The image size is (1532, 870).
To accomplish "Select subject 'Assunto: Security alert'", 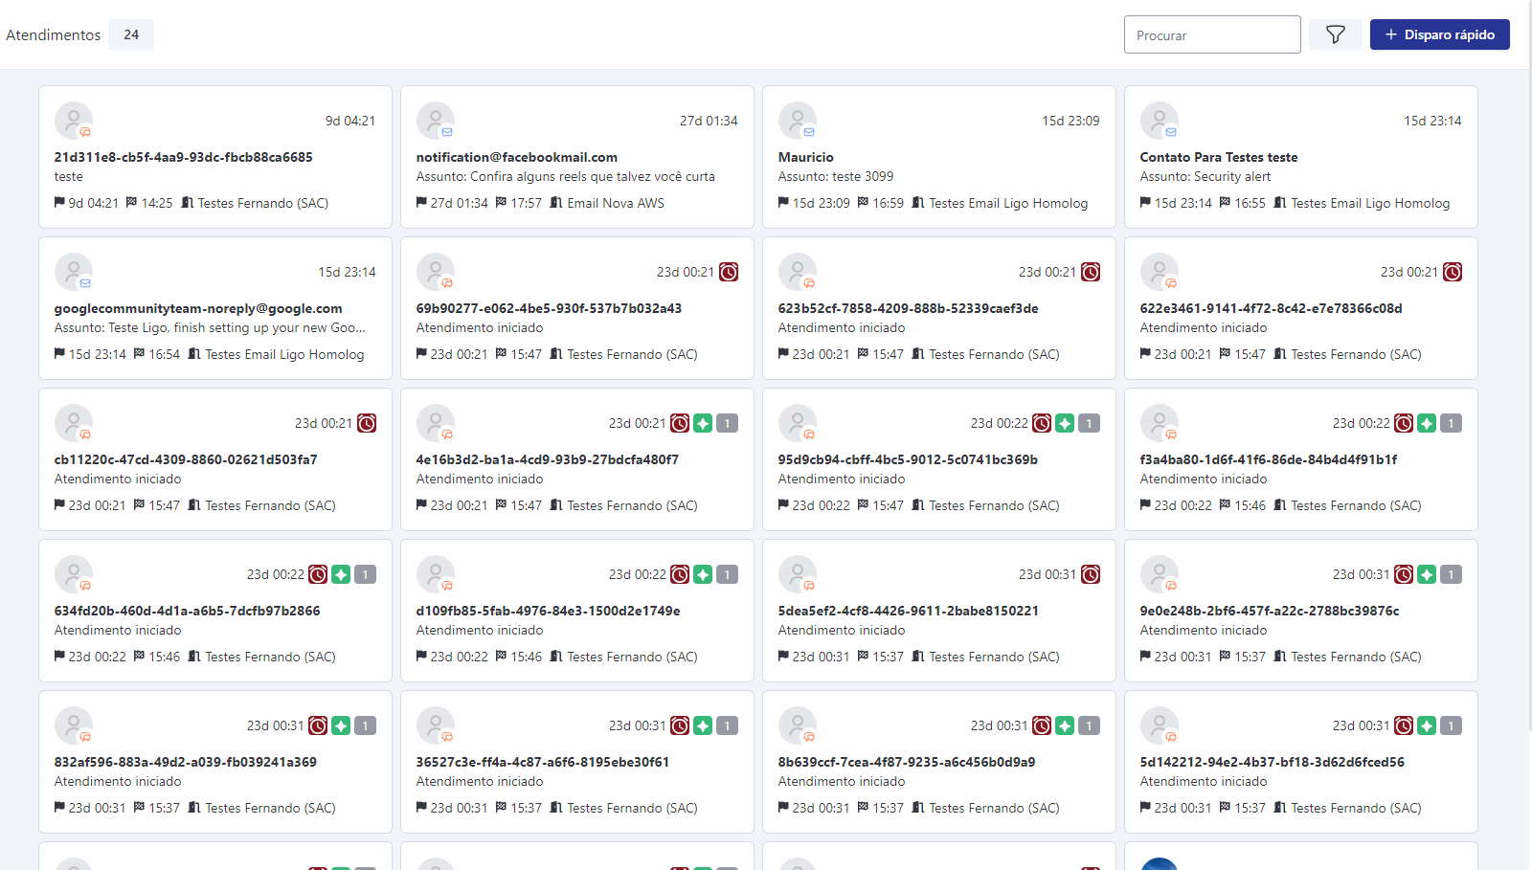I will click(x=1205, y=176).
